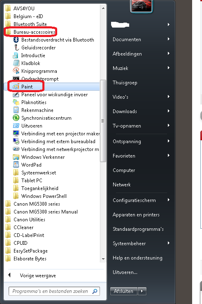Viewport: 202px width, 304px height.
Task: Focus the Programma's en bestanden zoeken field
Action: click(x=54, y=291)
